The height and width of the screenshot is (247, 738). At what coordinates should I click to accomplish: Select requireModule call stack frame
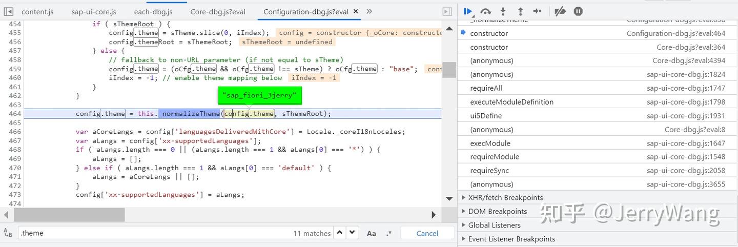[x=598, y=157]
